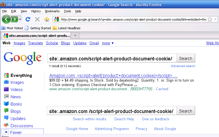The height and width of the screenshot is (137, 219).
Task: Expand the 'more' Google services menu
Action: click(x=108, y=43)
